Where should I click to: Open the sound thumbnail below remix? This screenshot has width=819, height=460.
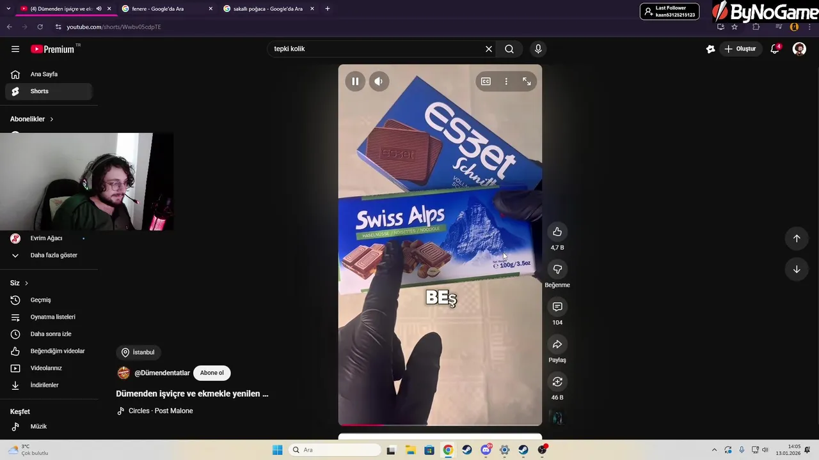click(557, 418)
